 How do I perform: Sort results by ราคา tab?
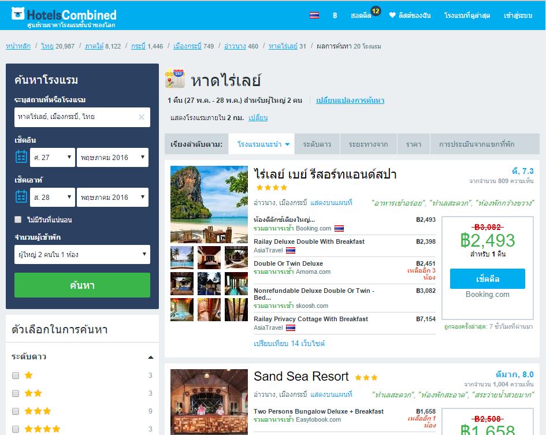[414, 144]
